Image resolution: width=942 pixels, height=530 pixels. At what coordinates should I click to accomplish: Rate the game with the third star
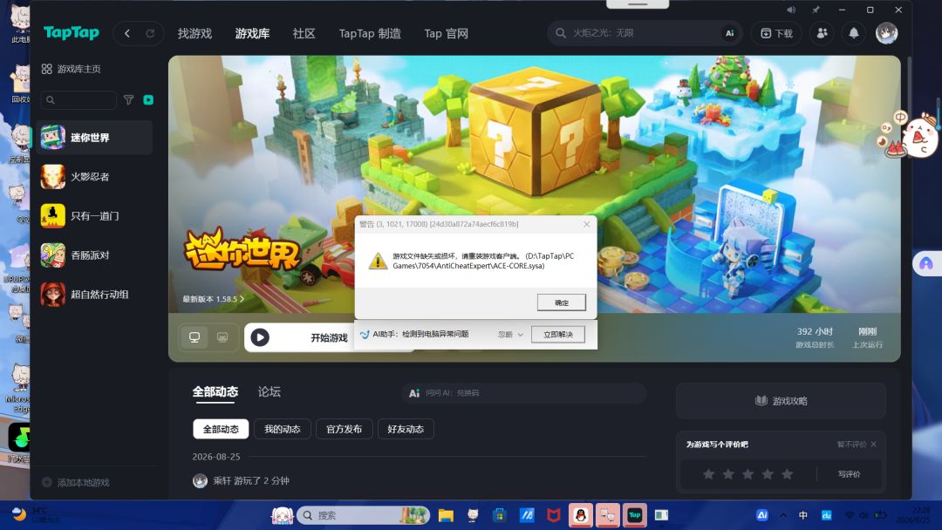748,474
